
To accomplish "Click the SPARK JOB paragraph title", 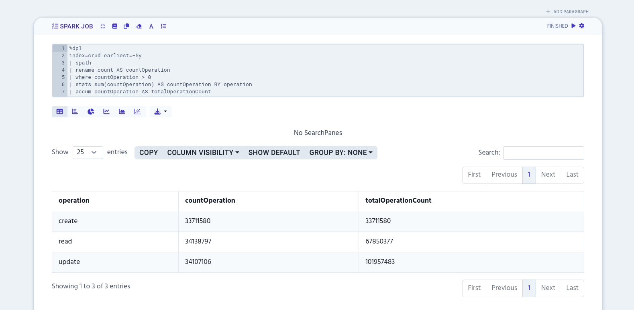I will click(76, 26).
